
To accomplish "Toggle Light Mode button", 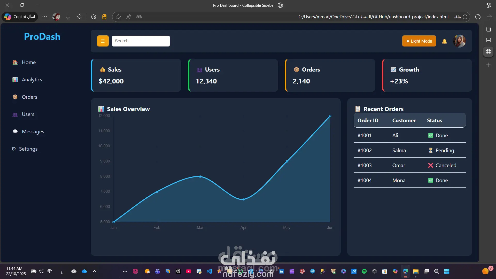I will (x=419, y=41).
